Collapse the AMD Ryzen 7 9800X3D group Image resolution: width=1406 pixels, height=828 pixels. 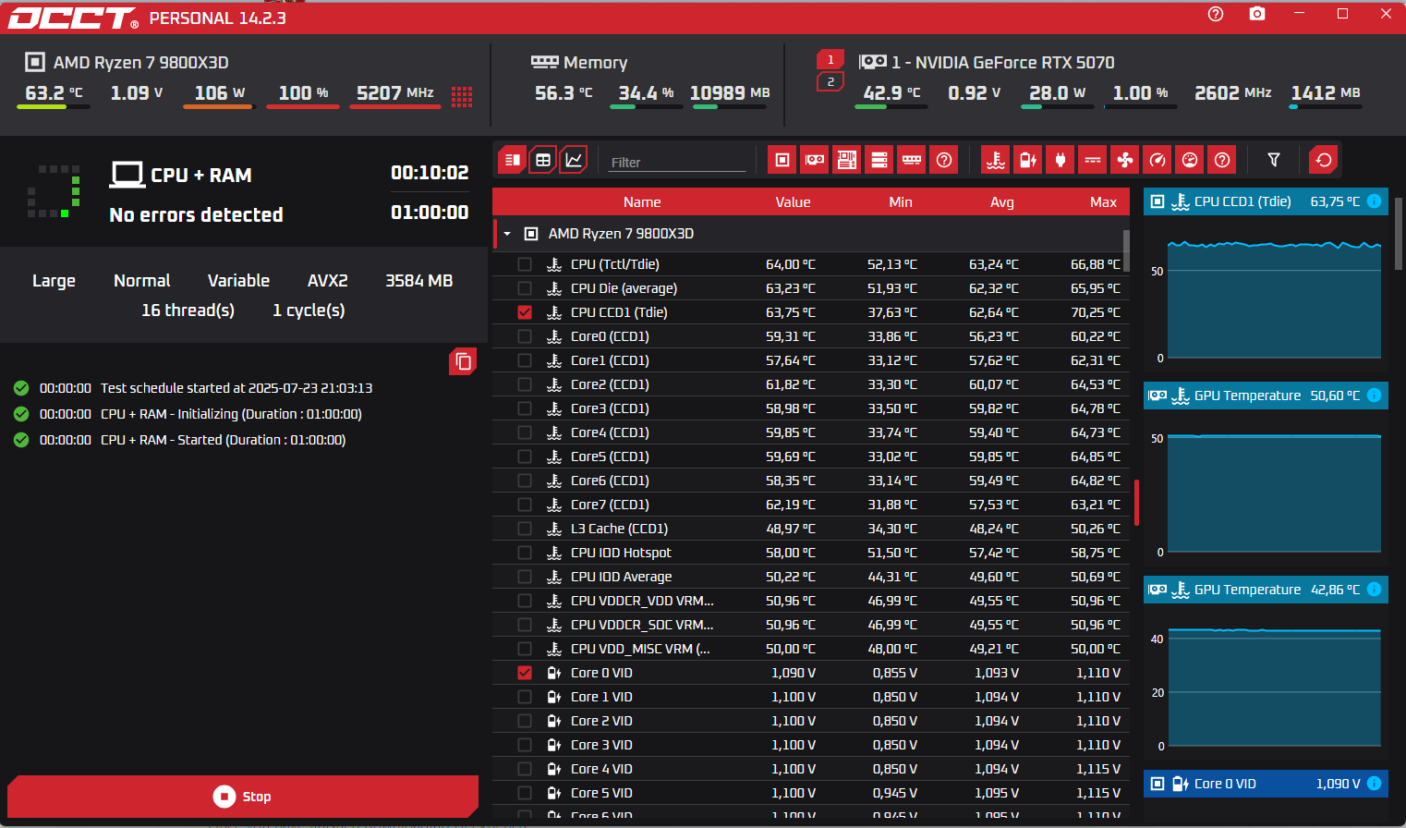coord(507,234)
